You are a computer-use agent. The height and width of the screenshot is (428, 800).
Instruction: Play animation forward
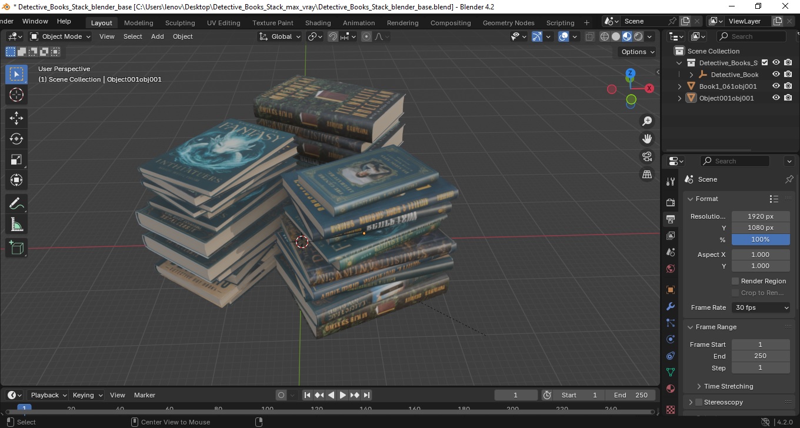click(x=343, y=395)
